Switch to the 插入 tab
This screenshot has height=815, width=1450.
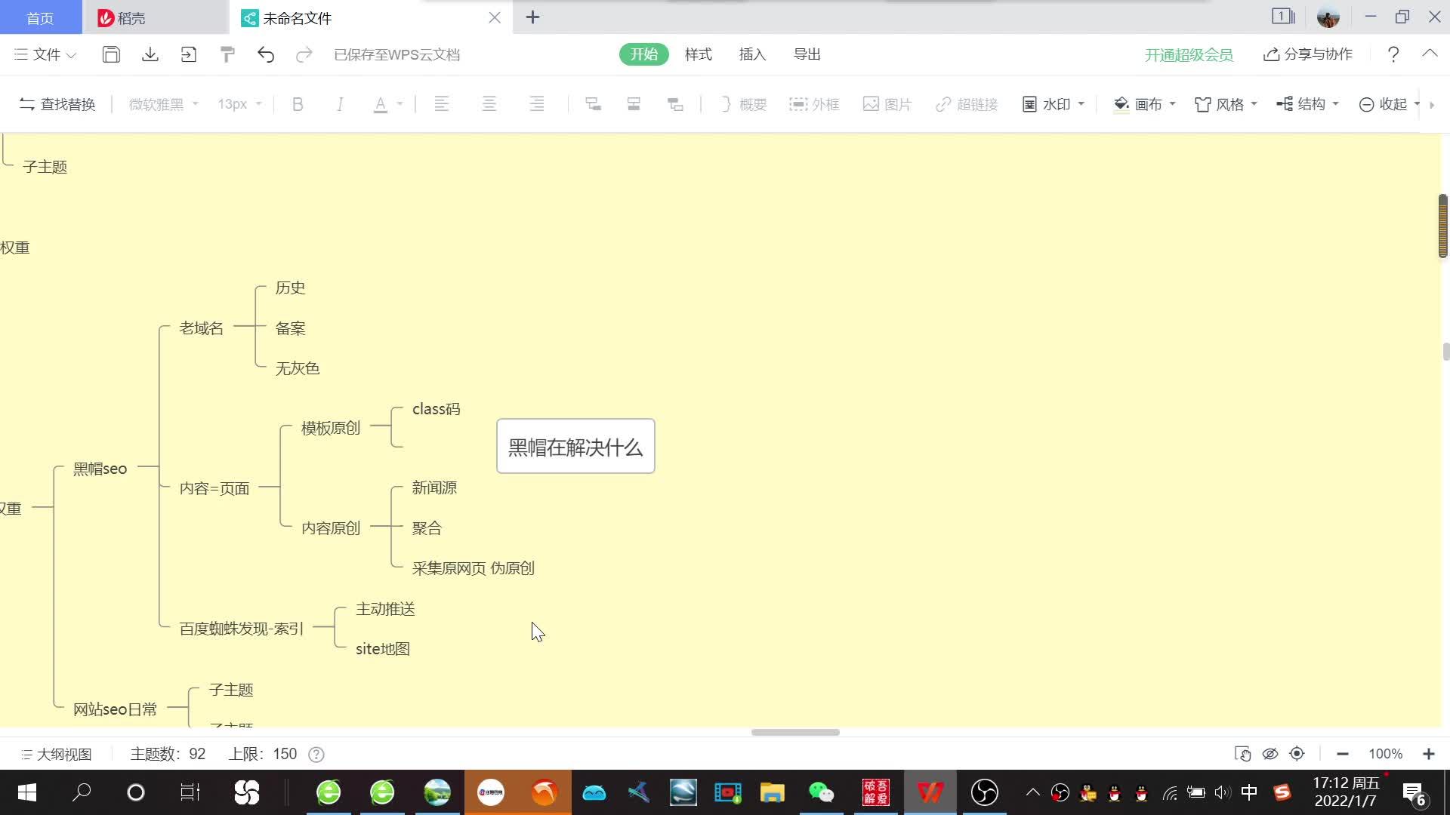point(753,54)
